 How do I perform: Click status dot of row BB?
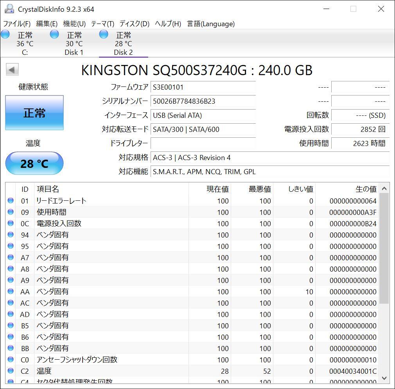coord(11,348)
